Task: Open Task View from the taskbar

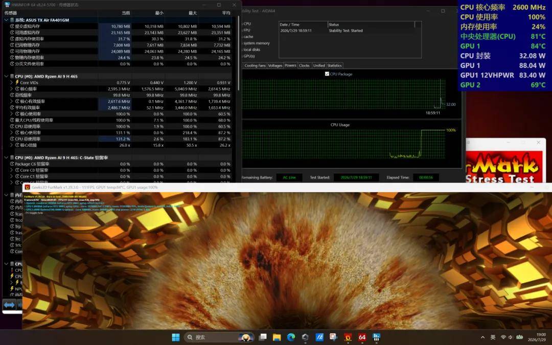Action: coord(263,337)
